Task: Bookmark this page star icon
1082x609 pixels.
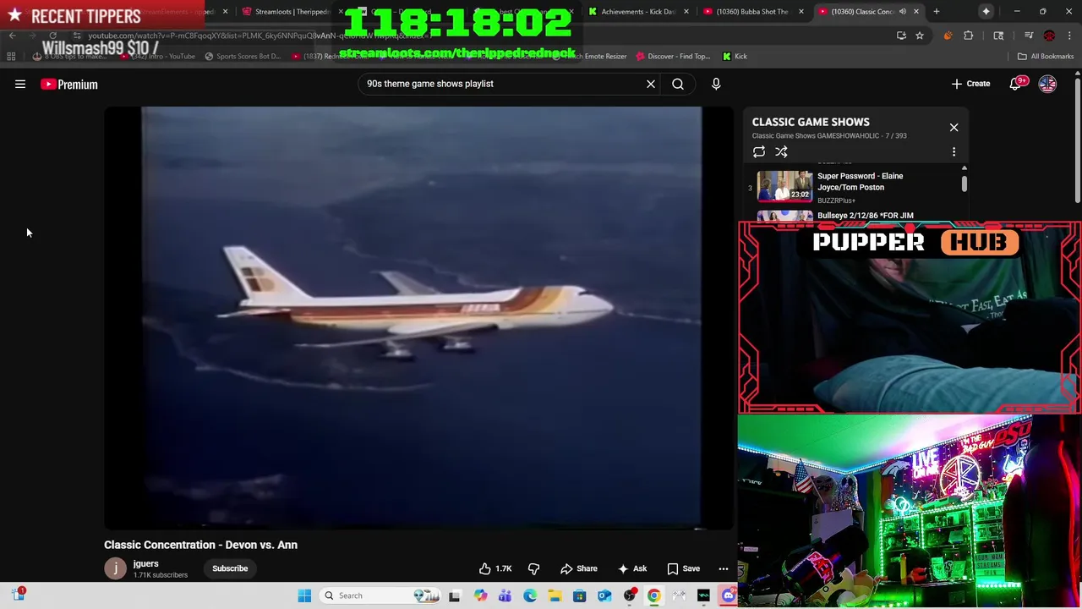Action: (x=920, y=36)
